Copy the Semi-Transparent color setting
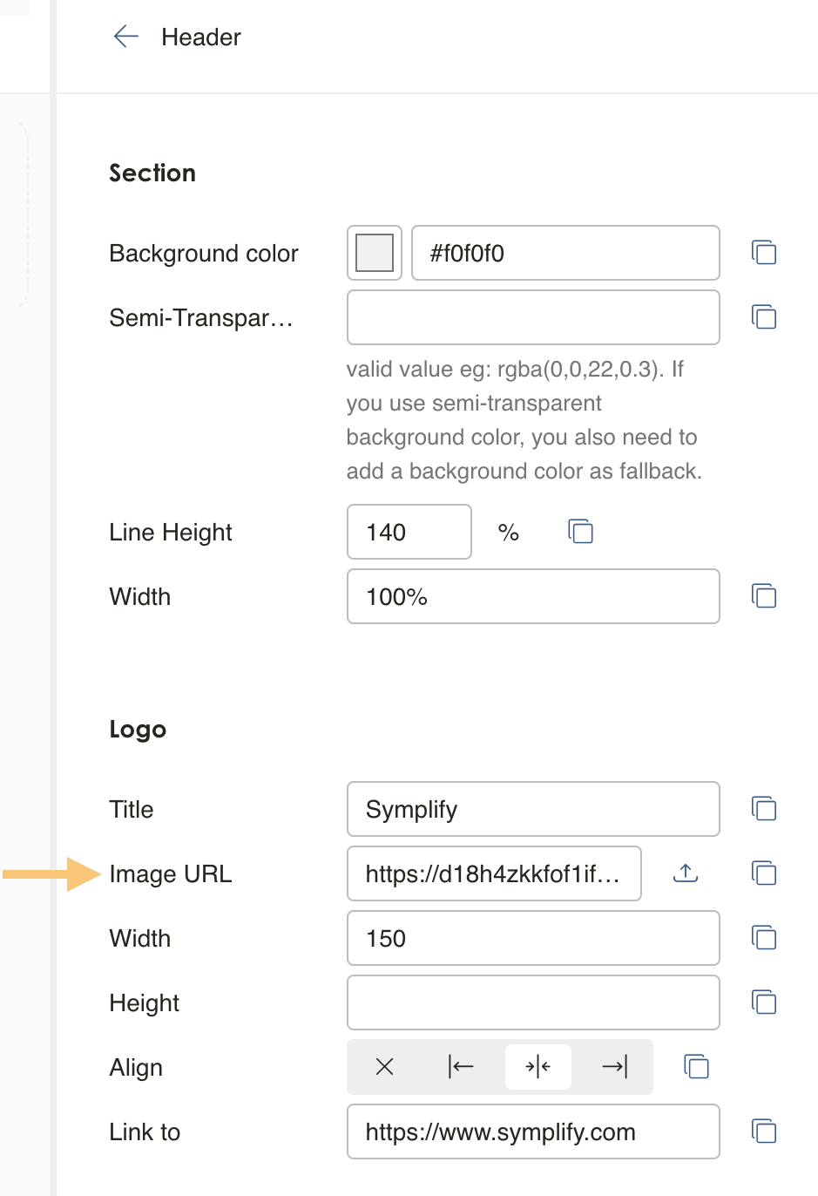 pos(764,317)
